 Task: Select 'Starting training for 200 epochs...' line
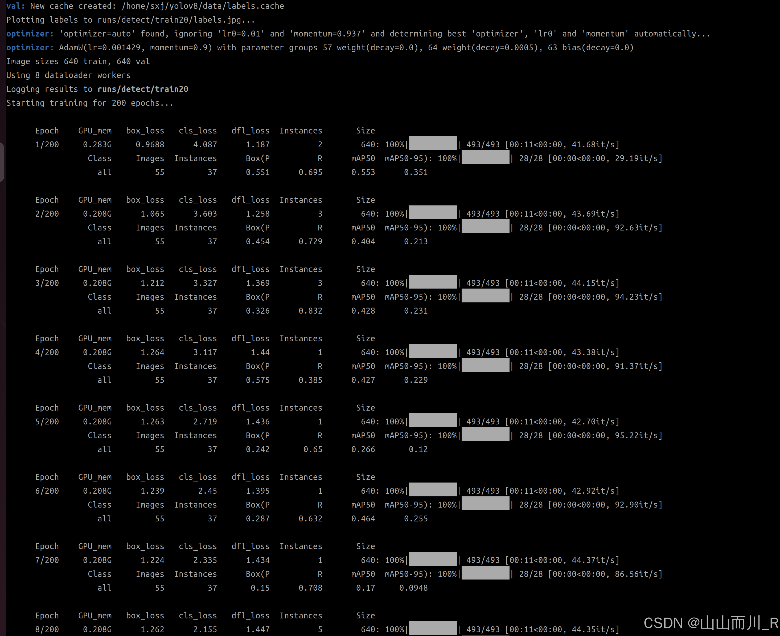point(90,103)
